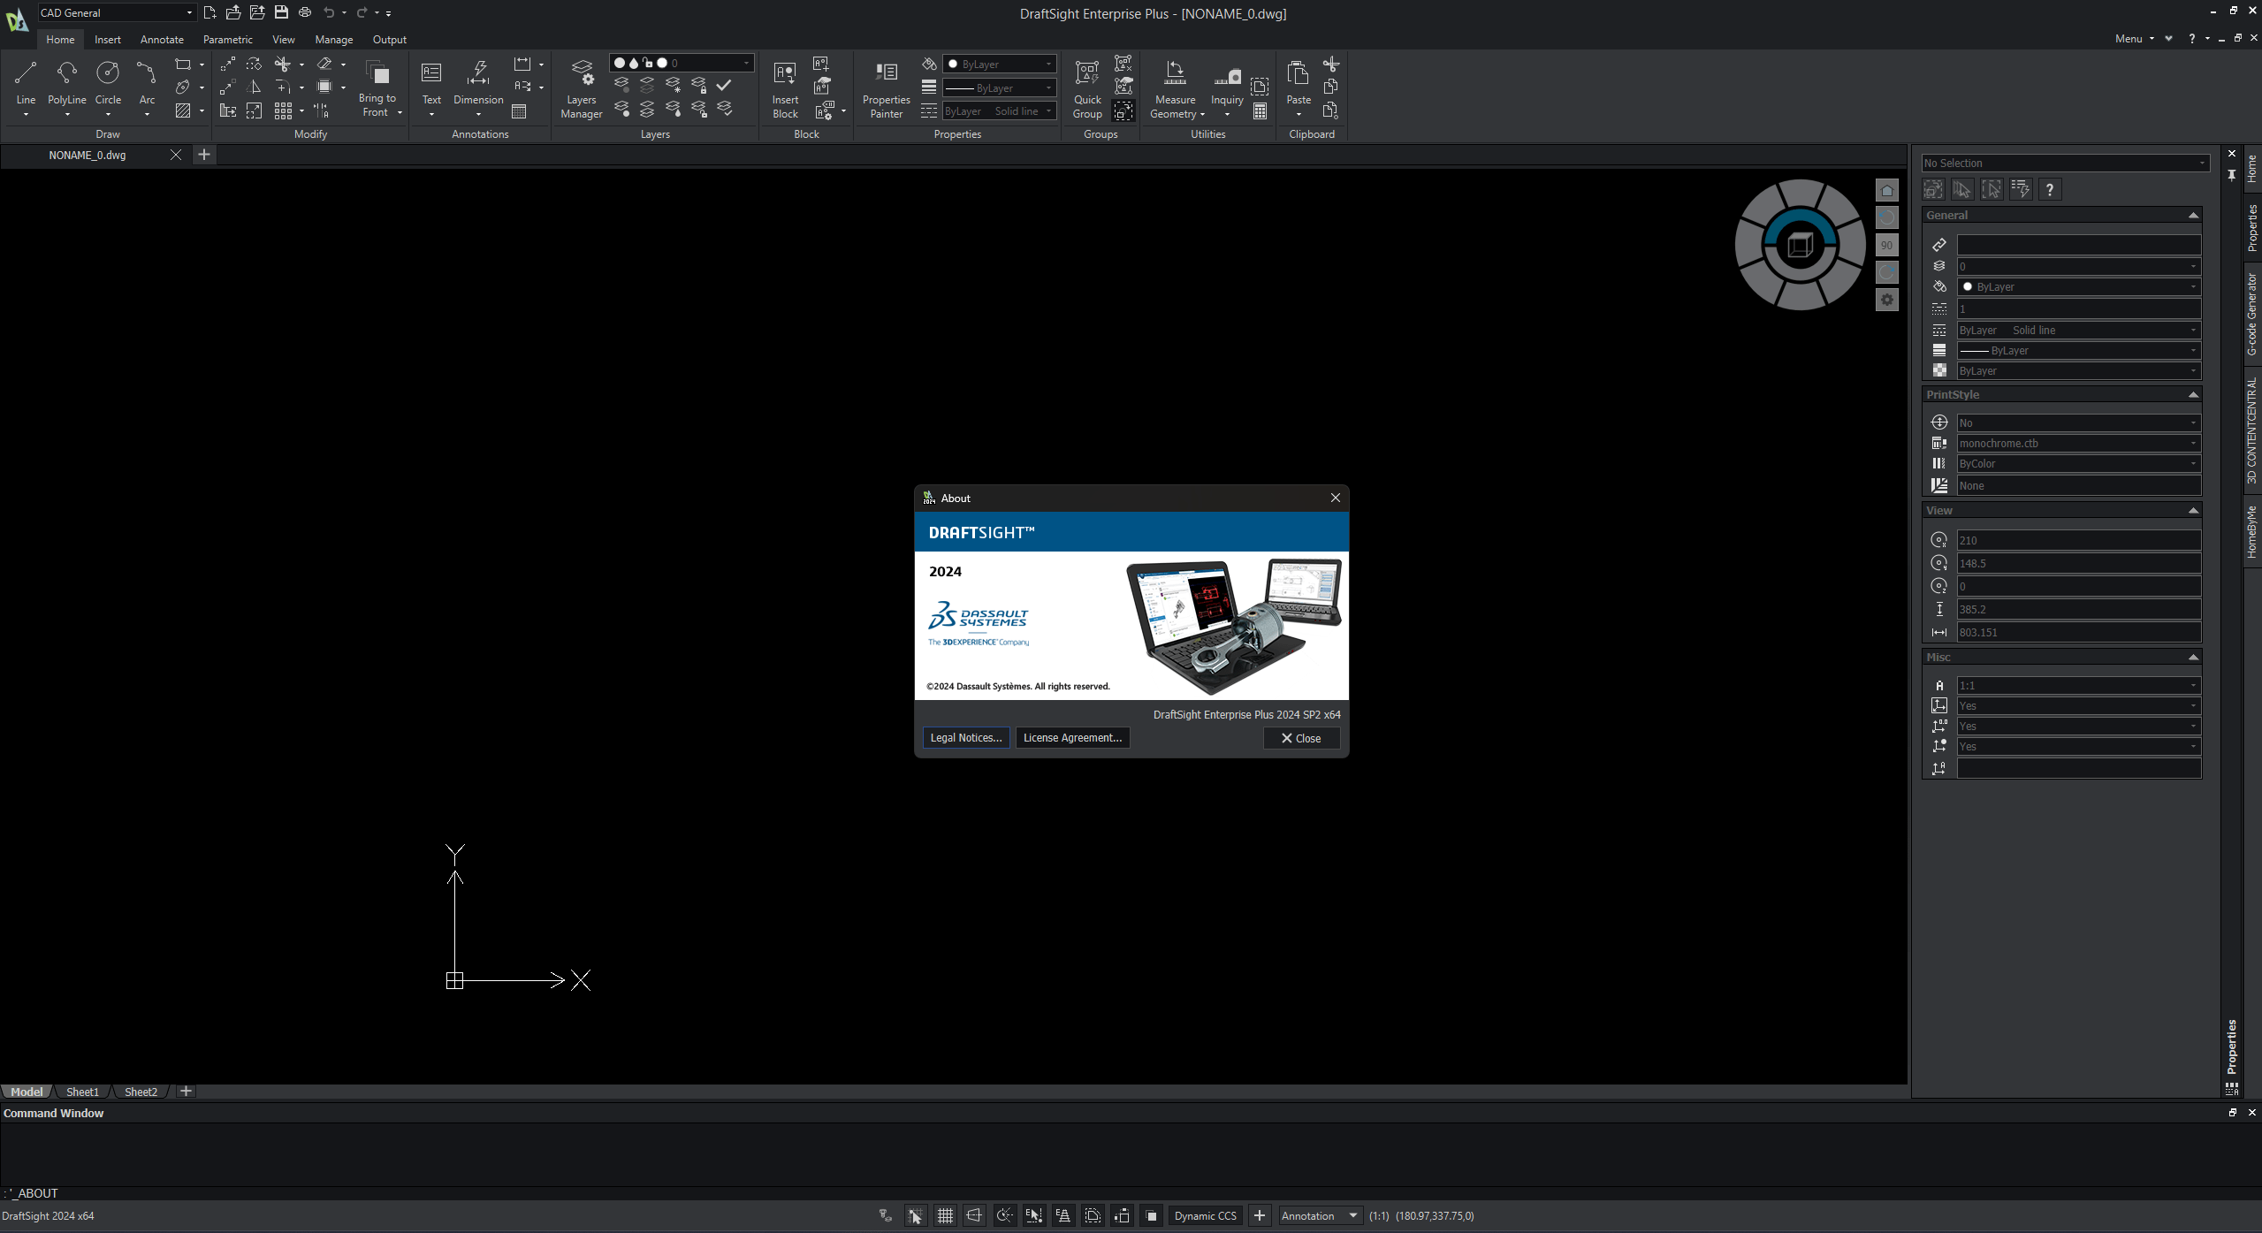Click the Pattern array tool

pyautogui.click(x=283, y=110)
